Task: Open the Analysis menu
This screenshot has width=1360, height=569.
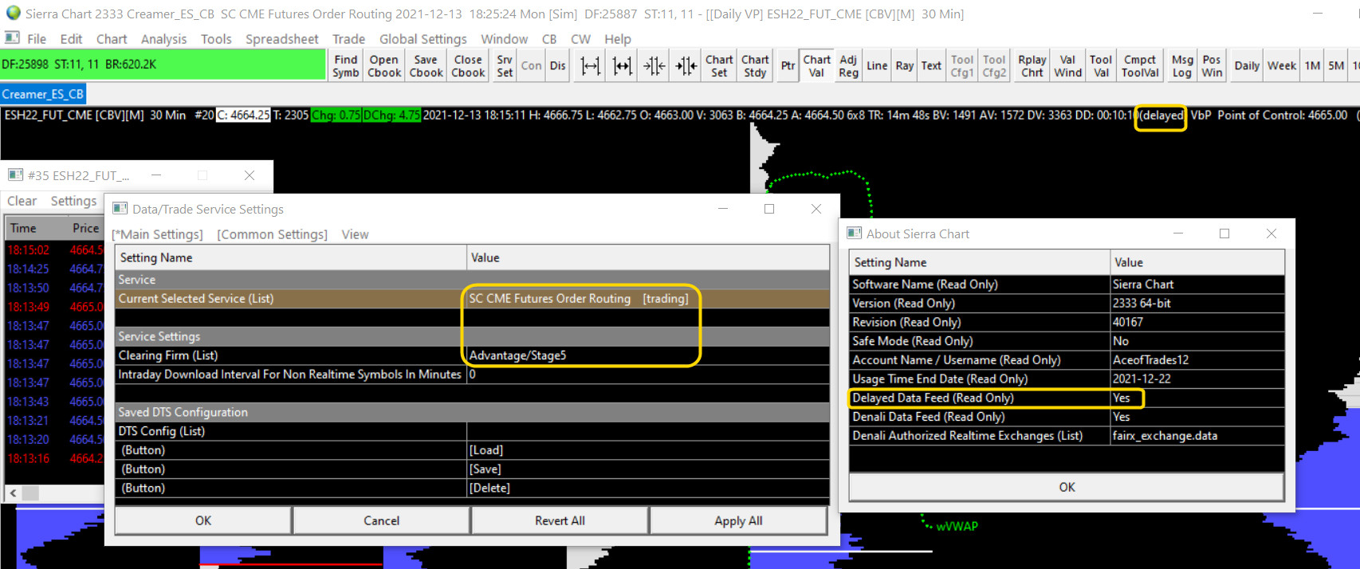Action: point(163,38)
